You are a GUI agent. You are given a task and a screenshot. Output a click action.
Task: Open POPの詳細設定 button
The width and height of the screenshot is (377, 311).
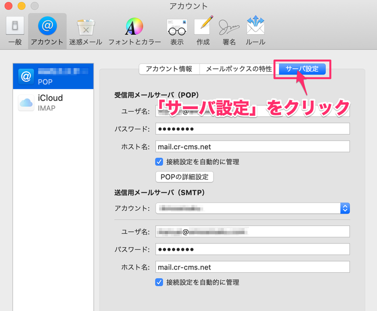click(184, 177)
